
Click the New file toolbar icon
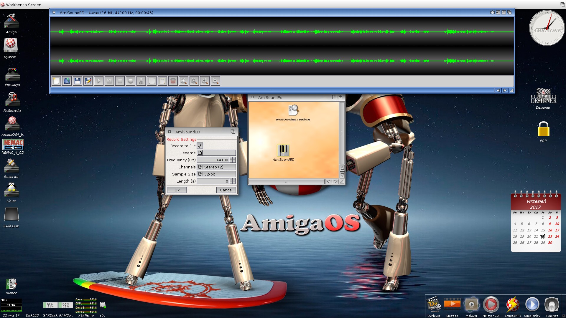pyautogui.click(x=56, y=81)
